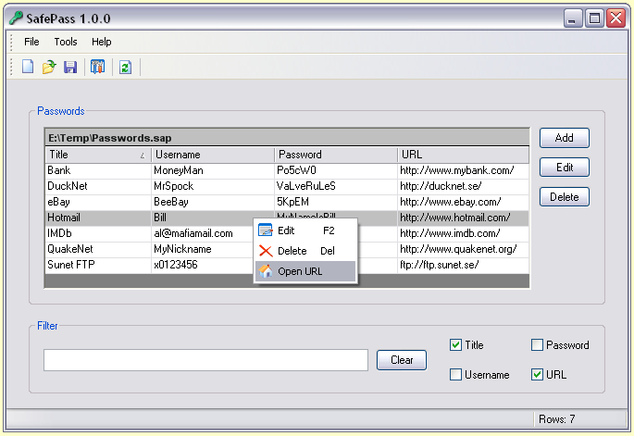Click the New file toolbar icon
Screen dimensions: 634x436
[28, 67]
